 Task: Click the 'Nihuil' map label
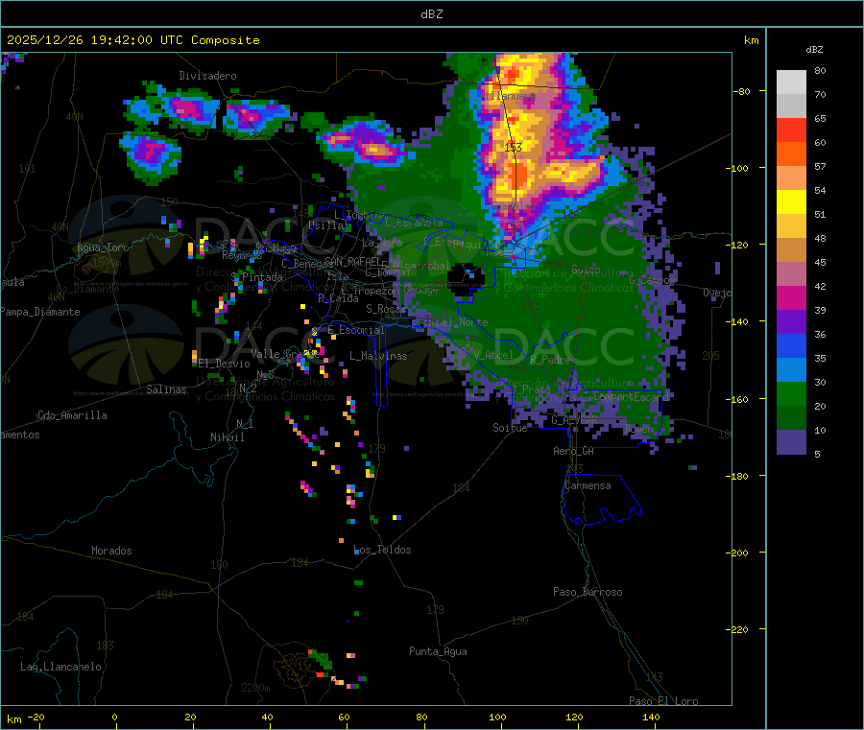tap(227, 437)
